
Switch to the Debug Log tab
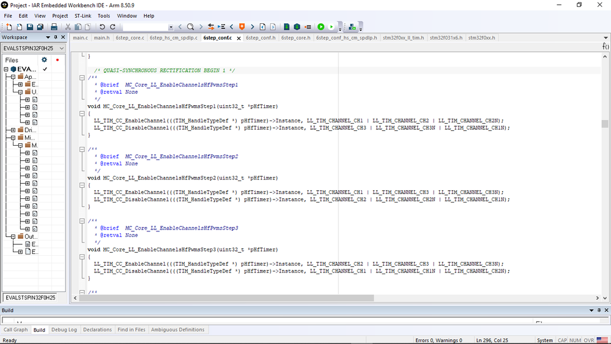[x=64, y=330]
